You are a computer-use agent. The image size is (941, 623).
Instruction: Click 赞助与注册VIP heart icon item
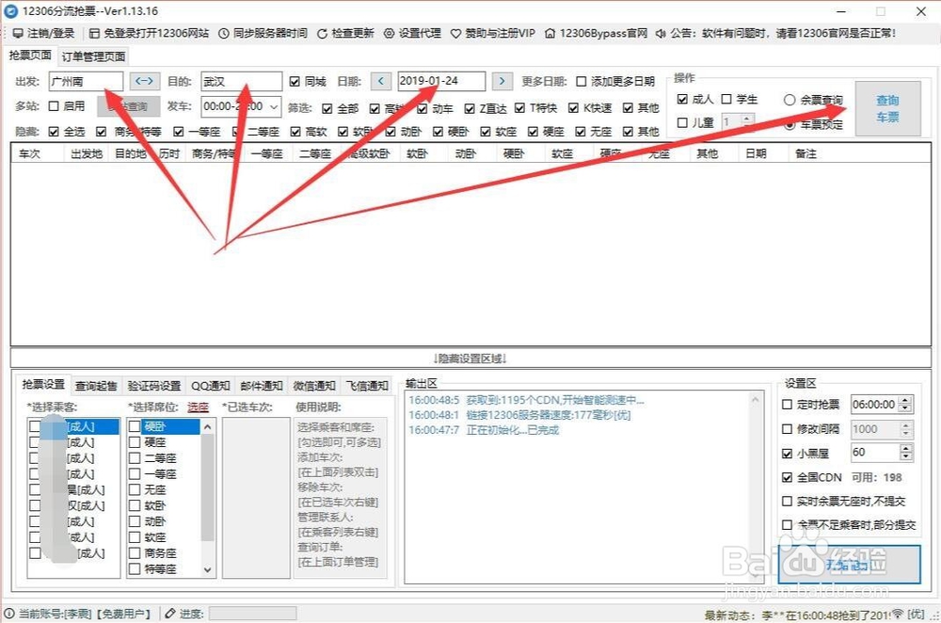pos(493,33)
